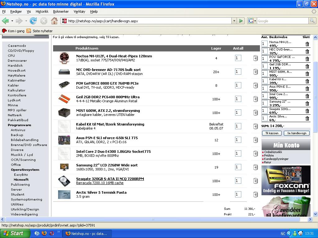Click the Antall field for Noctua NH-U12F

coord(238,58)
